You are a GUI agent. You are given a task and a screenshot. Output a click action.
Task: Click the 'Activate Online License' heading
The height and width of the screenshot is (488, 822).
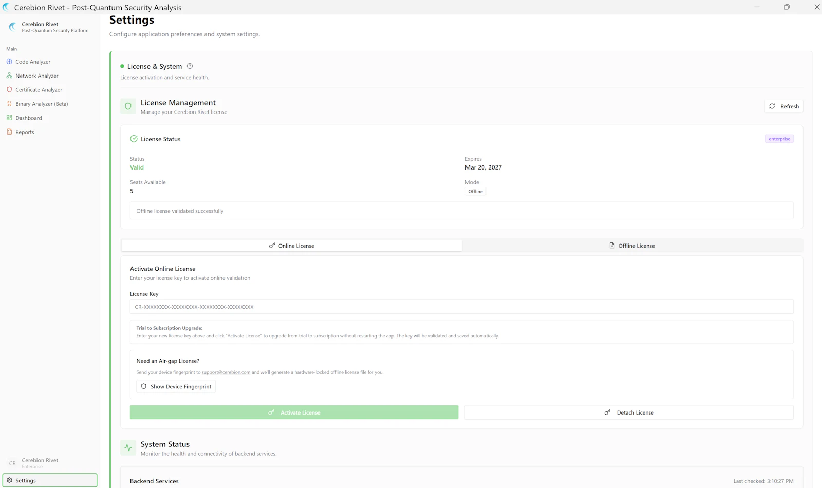click(162, 269)
